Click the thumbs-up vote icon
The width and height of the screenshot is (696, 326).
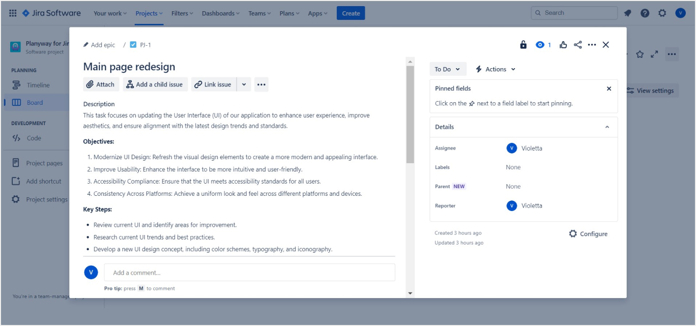click(x=563, y=45)
